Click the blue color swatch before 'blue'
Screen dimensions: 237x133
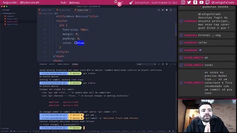[x=76, y=43]
